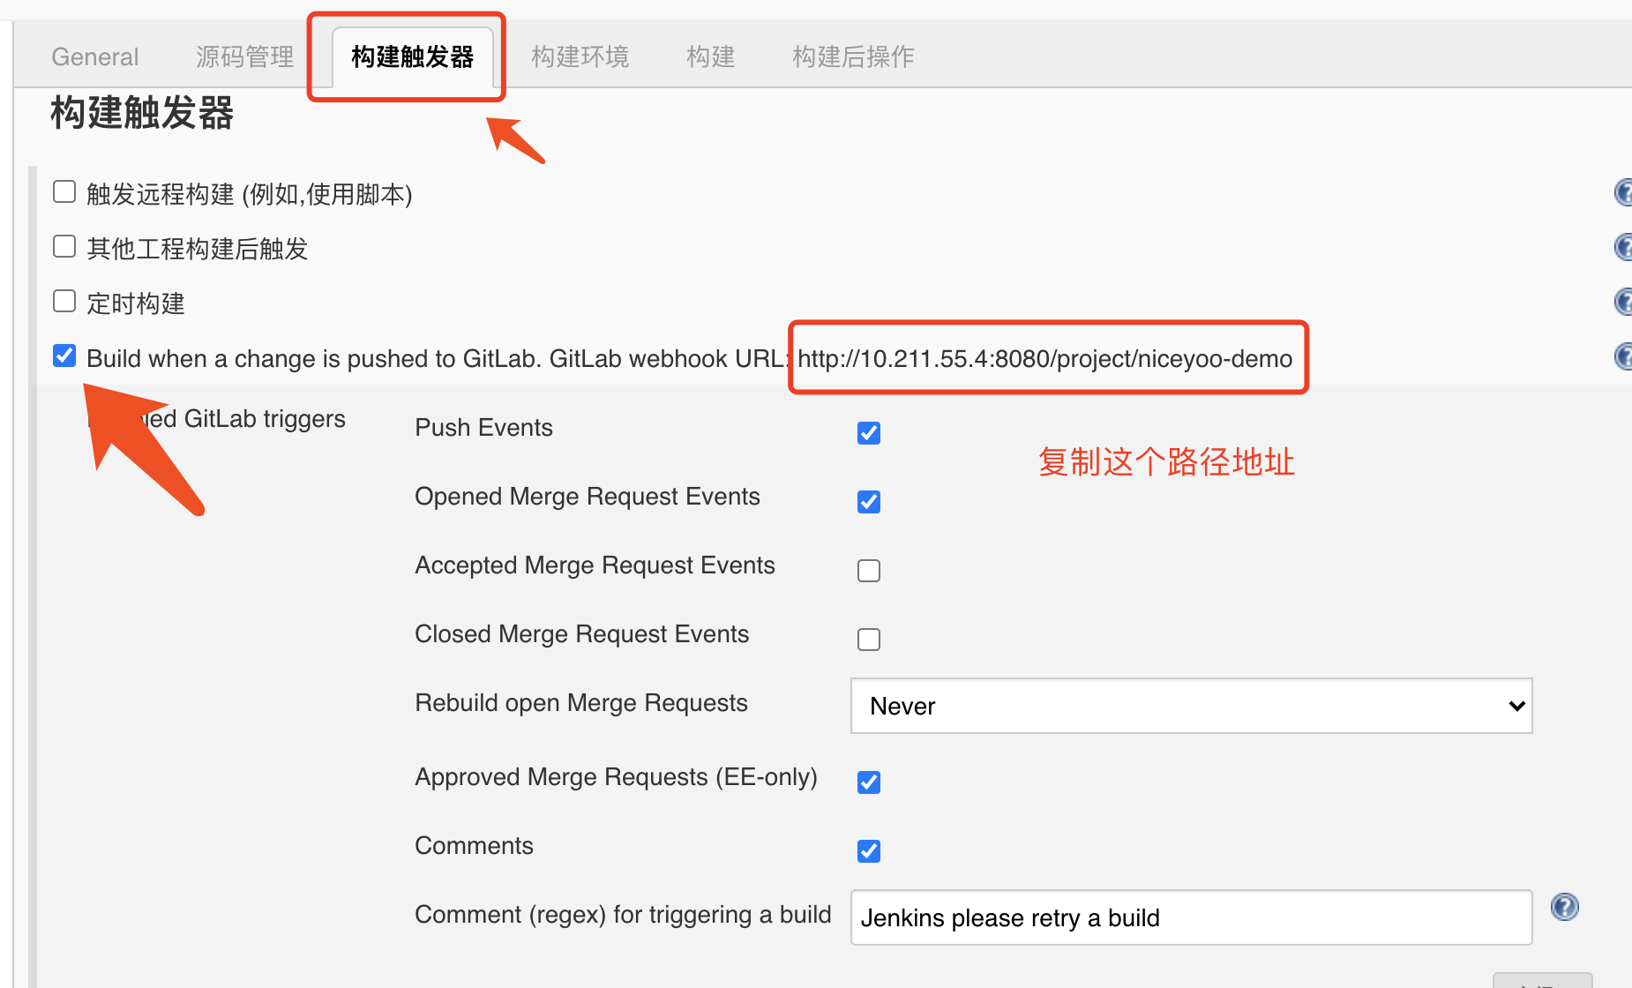Switch to the General tab
The image size is (1632, 988).
click(x=95, y=57)
